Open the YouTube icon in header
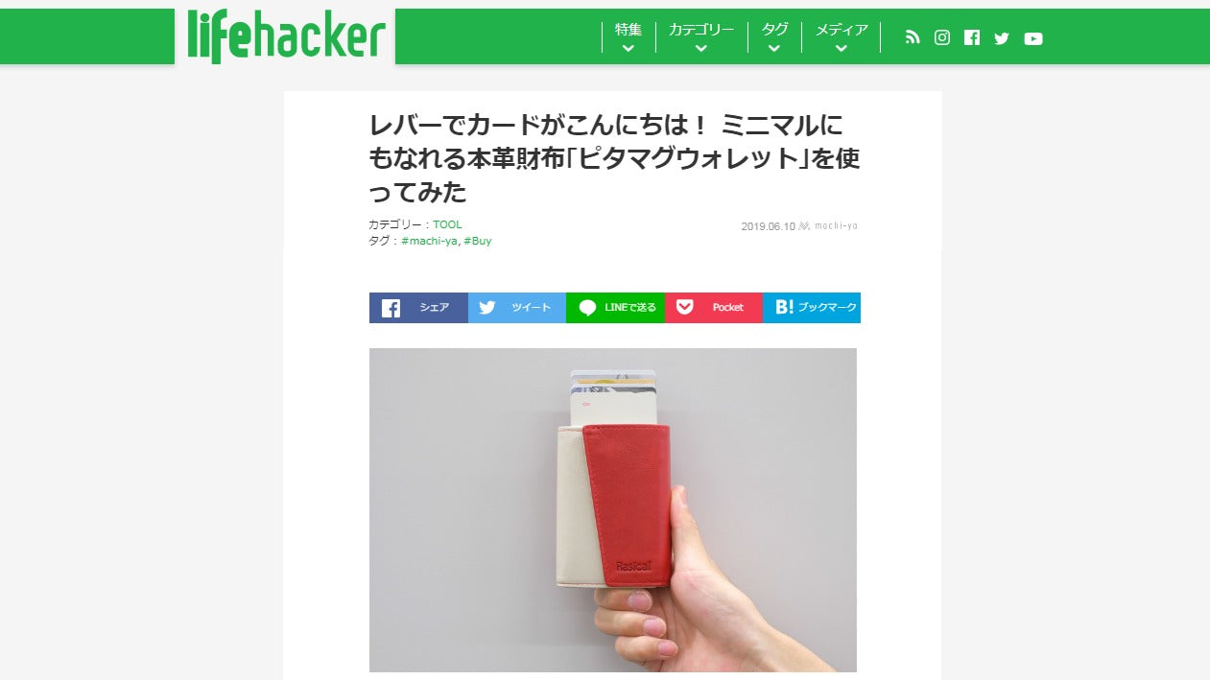This screenshot has width=1210, height=680. point(1033,38)
